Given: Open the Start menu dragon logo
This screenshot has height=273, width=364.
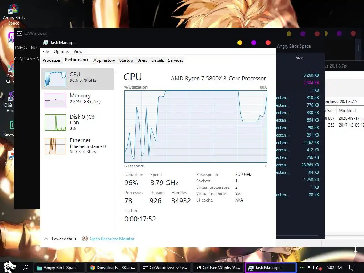Looking at the screenshot, I should 10,267.
